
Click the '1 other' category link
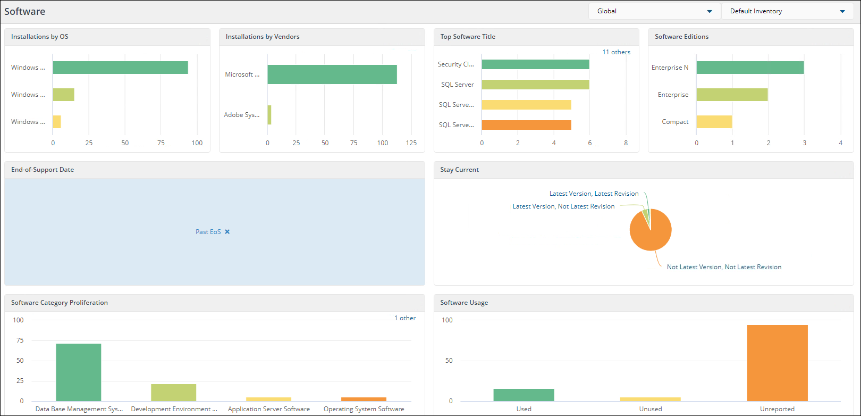coord(404,318)
